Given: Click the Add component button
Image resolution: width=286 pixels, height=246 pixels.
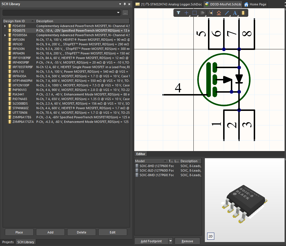Looking at the screenshot, I should [x=50, y=232].
